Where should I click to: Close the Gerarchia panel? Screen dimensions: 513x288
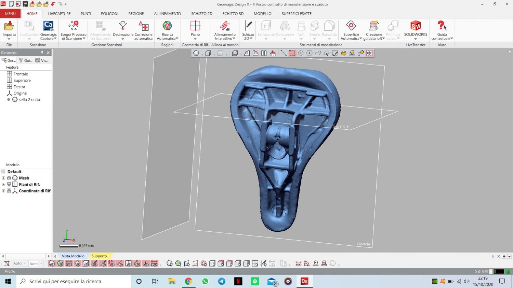(x=48, y=53)
